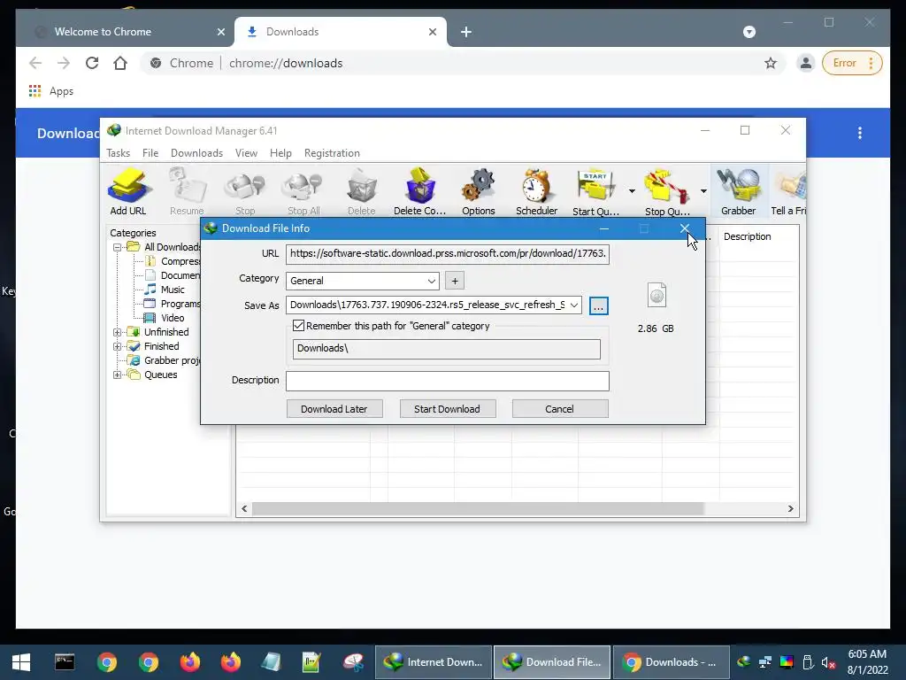Select the Video category
The image size is (906, 680).
click(173, 318)
